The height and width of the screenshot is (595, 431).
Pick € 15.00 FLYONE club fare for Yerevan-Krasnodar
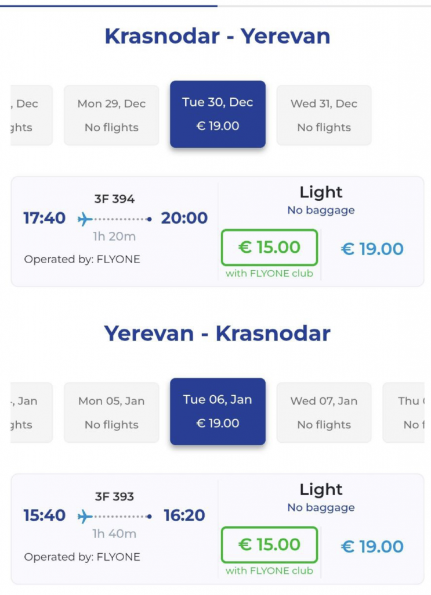point(269,545)
